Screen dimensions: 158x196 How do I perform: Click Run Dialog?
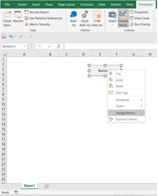(140, 24)
